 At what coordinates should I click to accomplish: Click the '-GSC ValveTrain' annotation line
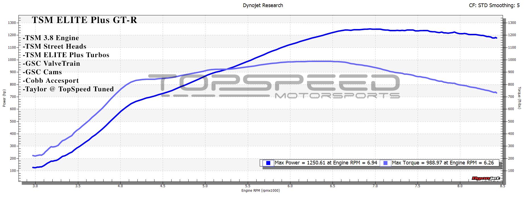click(51, 63)
